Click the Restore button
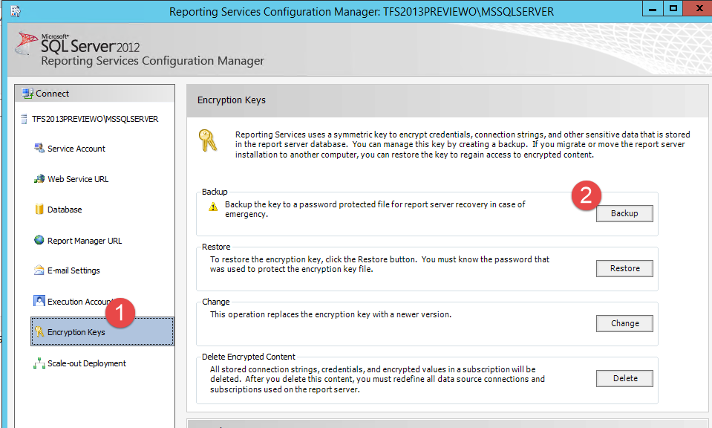The height and width of the screenshot is (428, 712). pyautogui.click(x=624, y=268)
